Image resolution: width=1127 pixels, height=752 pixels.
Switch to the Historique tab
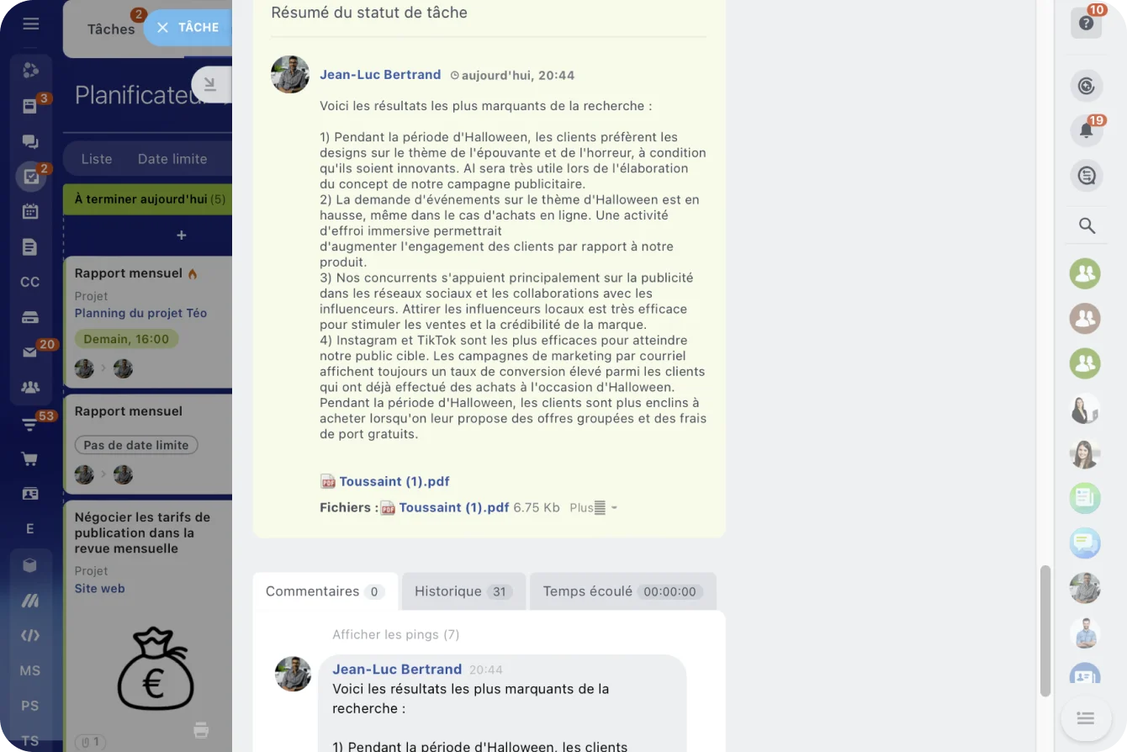click(463, 591)
